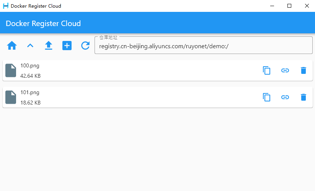Delete the 101.png file
The height and width of the screenshot is (191, 315).
click(x=304, y=97)
